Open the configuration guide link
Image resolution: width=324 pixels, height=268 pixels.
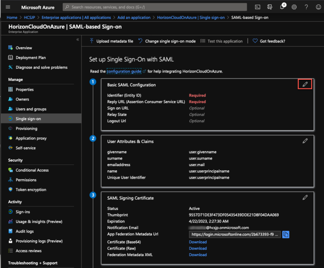pyautogui.click(x=124, y=72)
